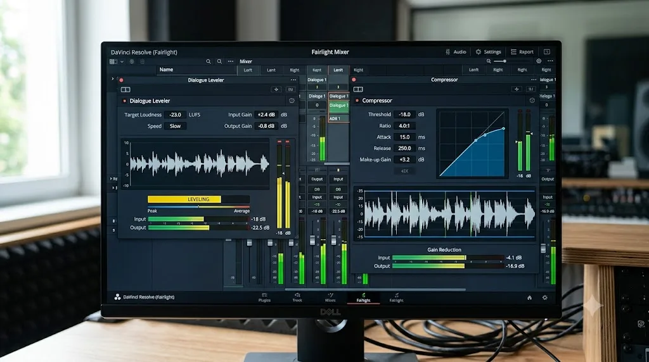The width and height of the screenshot is (649, 362).
Task: Click the yellow LEVELING indicator bar
Action: pos(184,199)
